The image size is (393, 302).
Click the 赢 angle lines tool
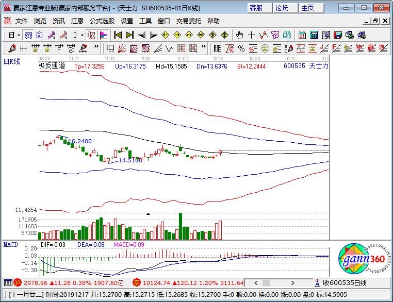point(371,48)
